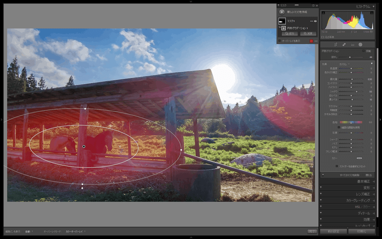Click the シャドウ shadows slider
This screenshot has width=382, height=239.
pos(351,91)
